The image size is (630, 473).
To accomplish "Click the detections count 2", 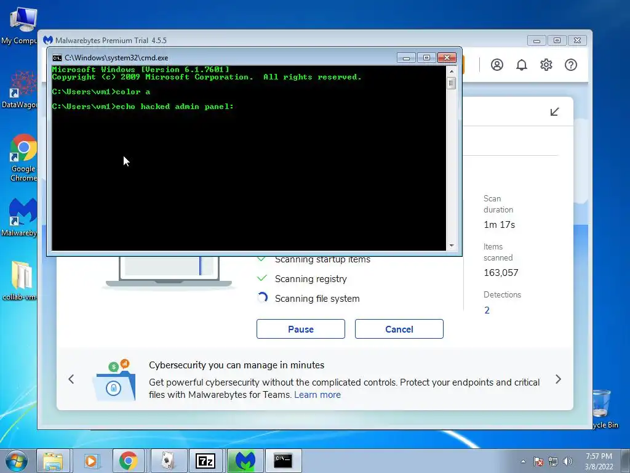I will (x=487, y=310).
